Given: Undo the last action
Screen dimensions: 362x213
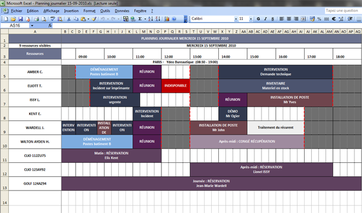Looking at the screenshot, I should click(x=103, y=19).
